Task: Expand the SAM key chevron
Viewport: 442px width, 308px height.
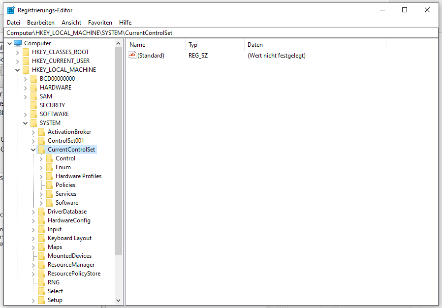Action: coord(26,96)
